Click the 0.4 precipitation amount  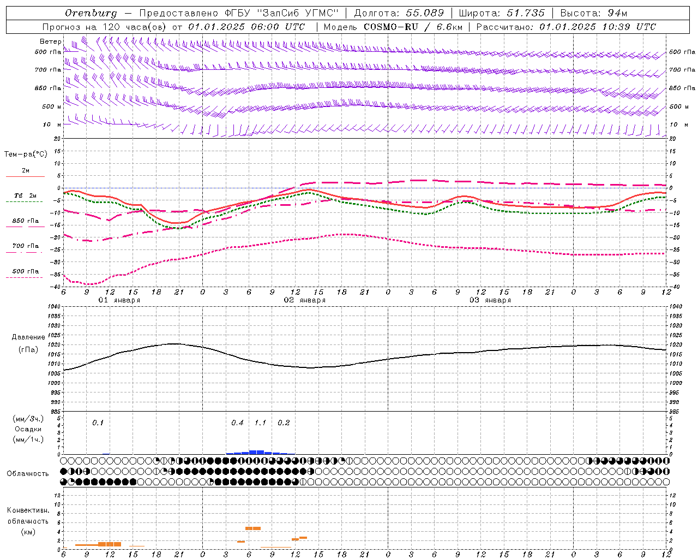237,423
